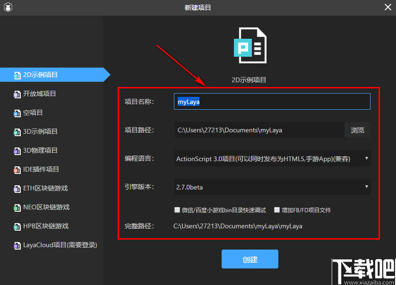The width and height of the screenshot is (396, 285).
Task: Select the ETH区块链游戏 icon
Action: [17, 188]
